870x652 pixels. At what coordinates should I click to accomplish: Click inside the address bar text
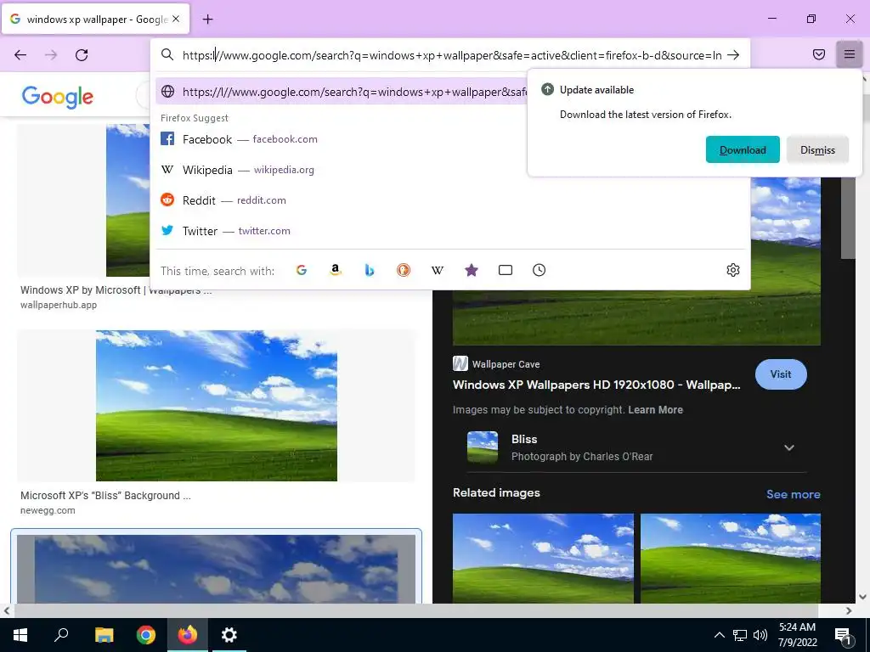452,55
